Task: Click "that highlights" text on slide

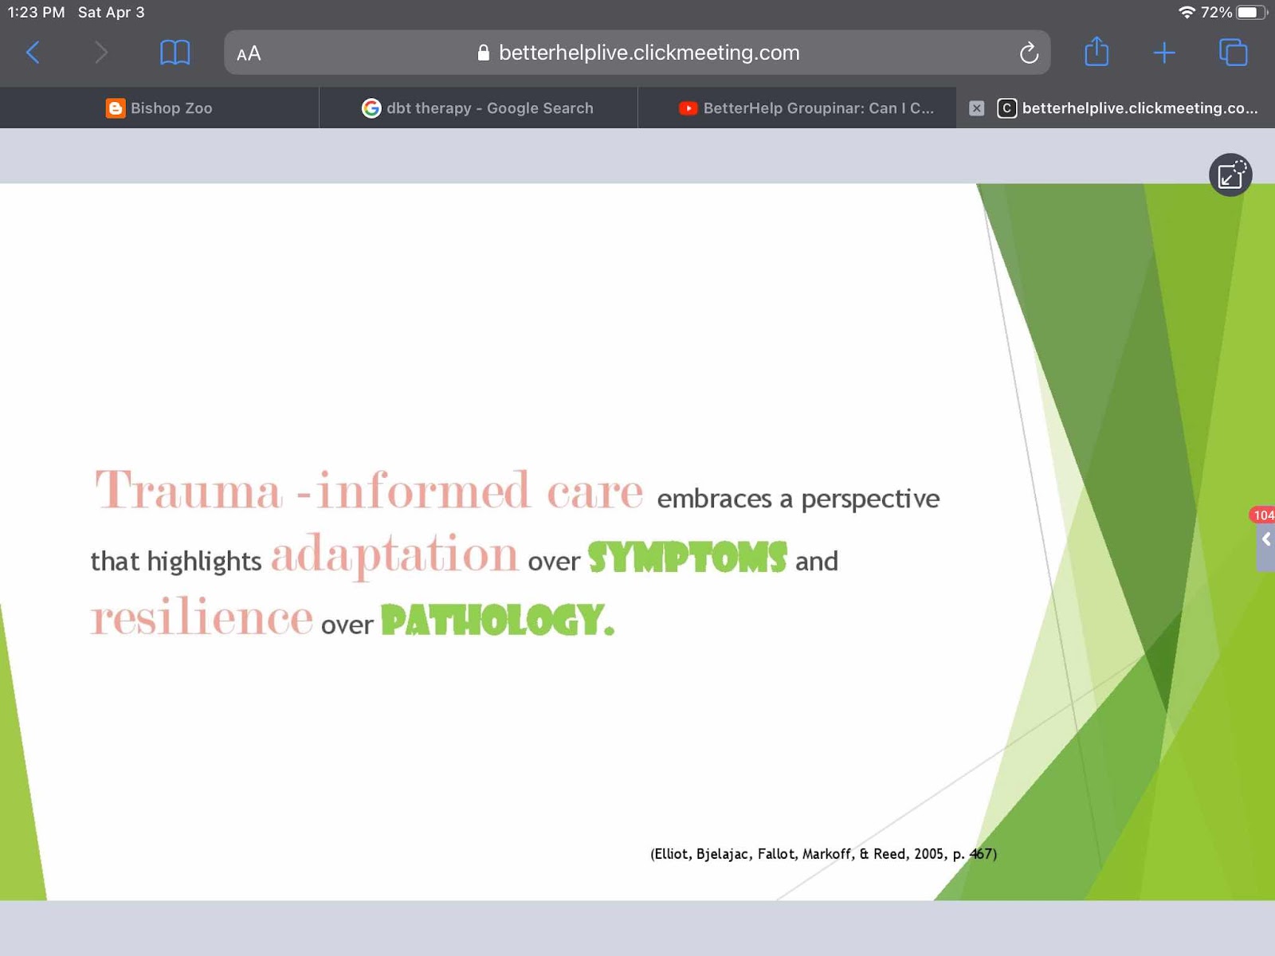Action: tap(175, 561)
